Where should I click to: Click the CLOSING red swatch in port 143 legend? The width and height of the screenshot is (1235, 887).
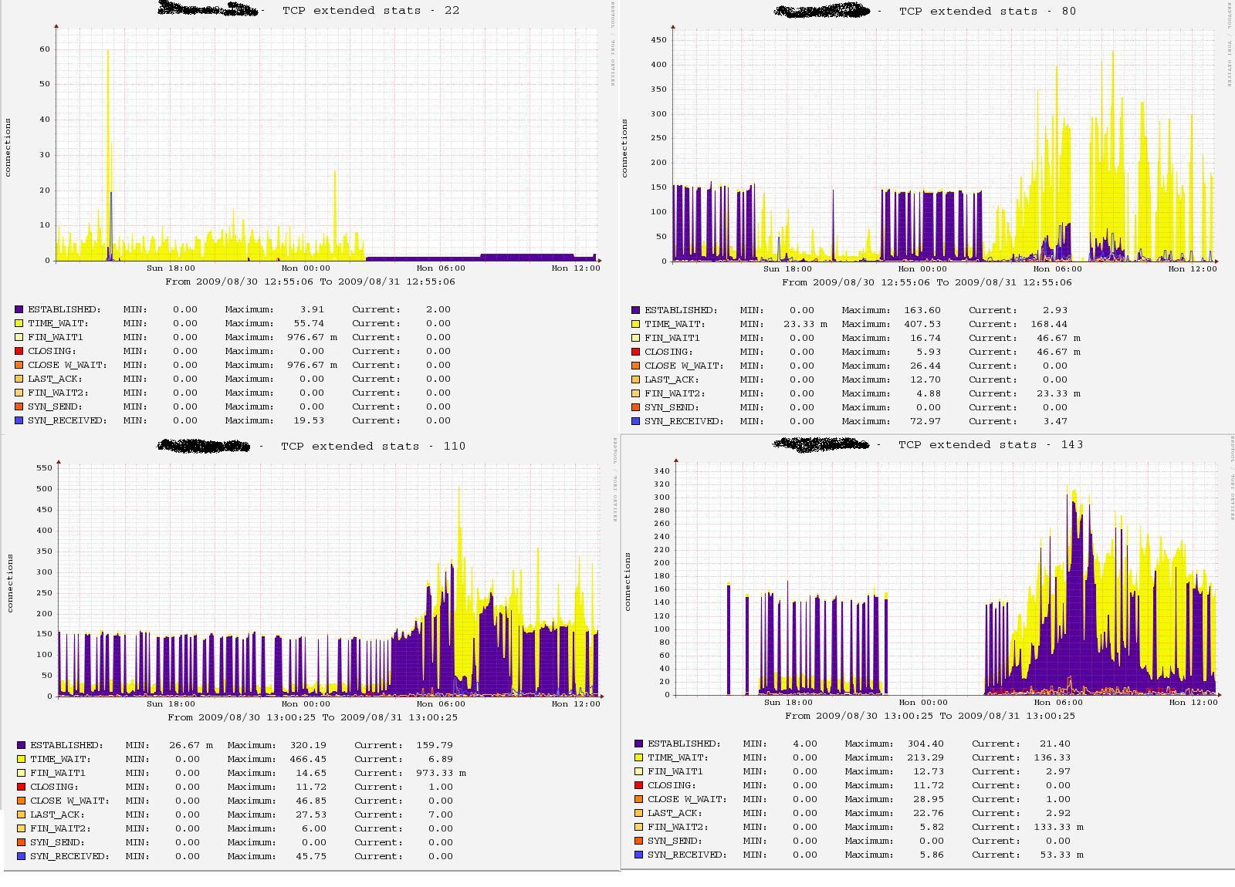click(x=639, y=785)
